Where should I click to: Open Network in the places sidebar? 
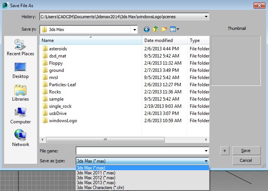point(20,138)
